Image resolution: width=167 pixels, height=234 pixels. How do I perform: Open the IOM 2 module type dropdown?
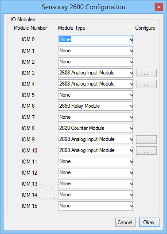95,62
